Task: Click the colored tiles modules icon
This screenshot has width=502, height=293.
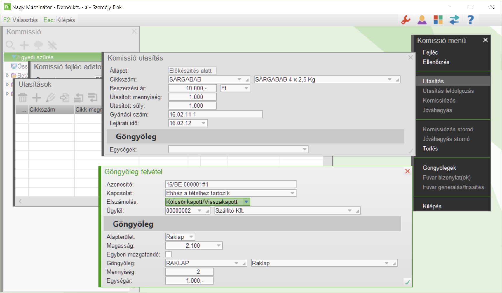Action: coord(438,20)
